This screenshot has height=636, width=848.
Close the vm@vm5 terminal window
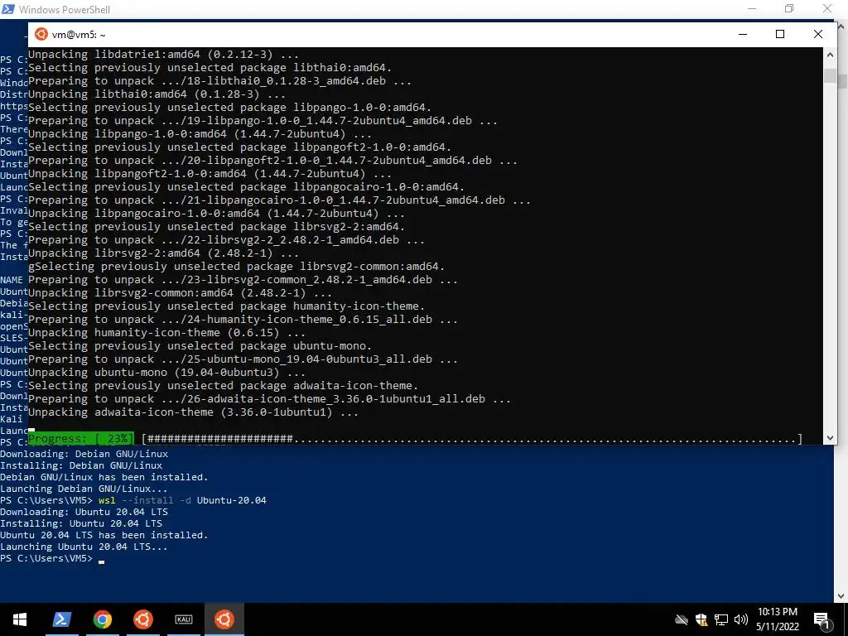coord(817,34)
